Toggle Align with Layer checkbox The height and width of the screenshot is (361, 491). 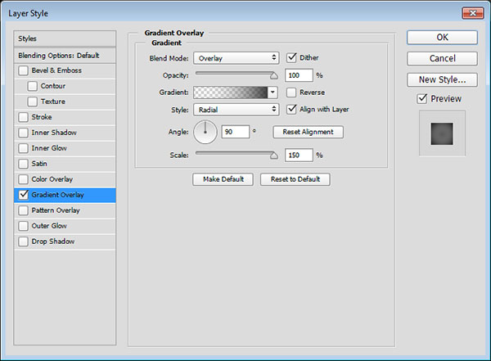pos(292,109)
